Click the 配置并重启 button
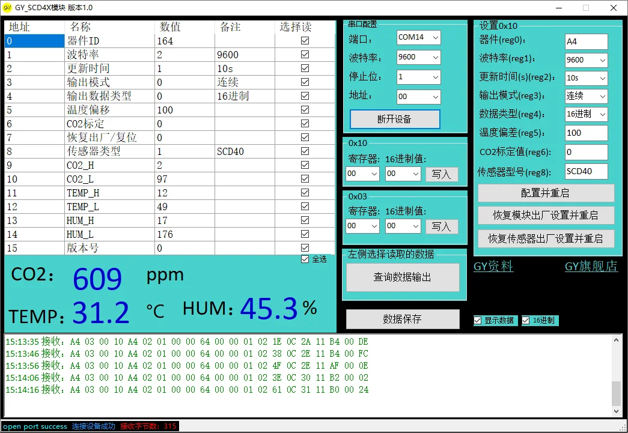Viewport: 628px width, 433px height. tap(546, 193)
